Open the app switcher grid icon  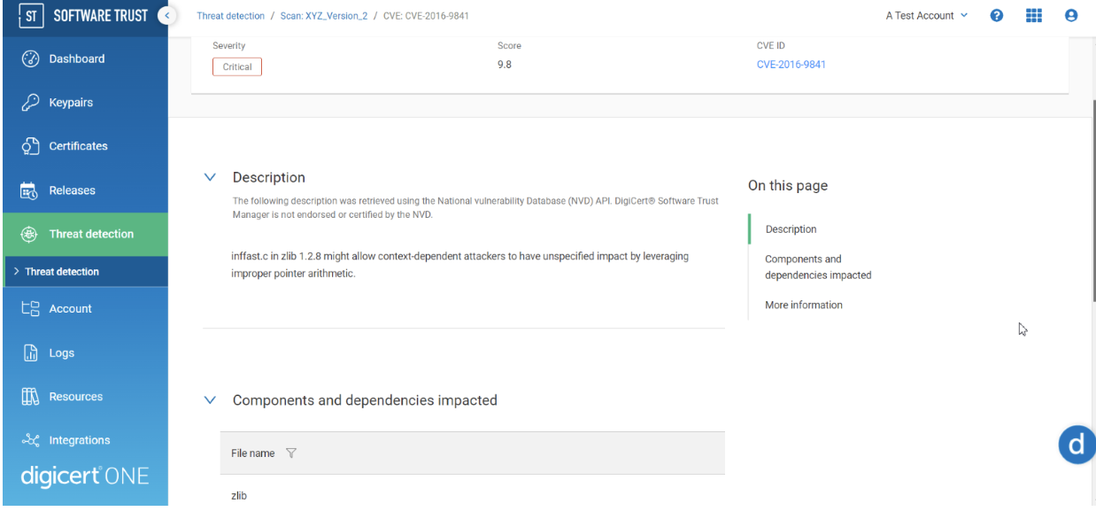coord(1033,16)
